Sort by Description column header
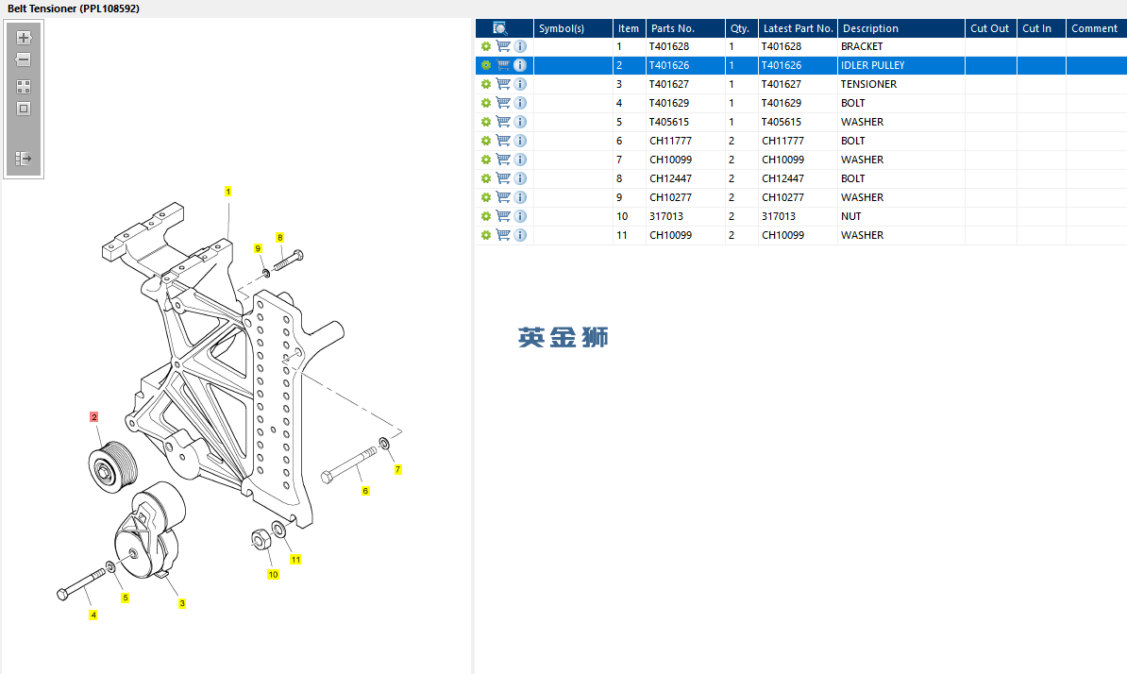1127x674 pixels. pos(900,28)
